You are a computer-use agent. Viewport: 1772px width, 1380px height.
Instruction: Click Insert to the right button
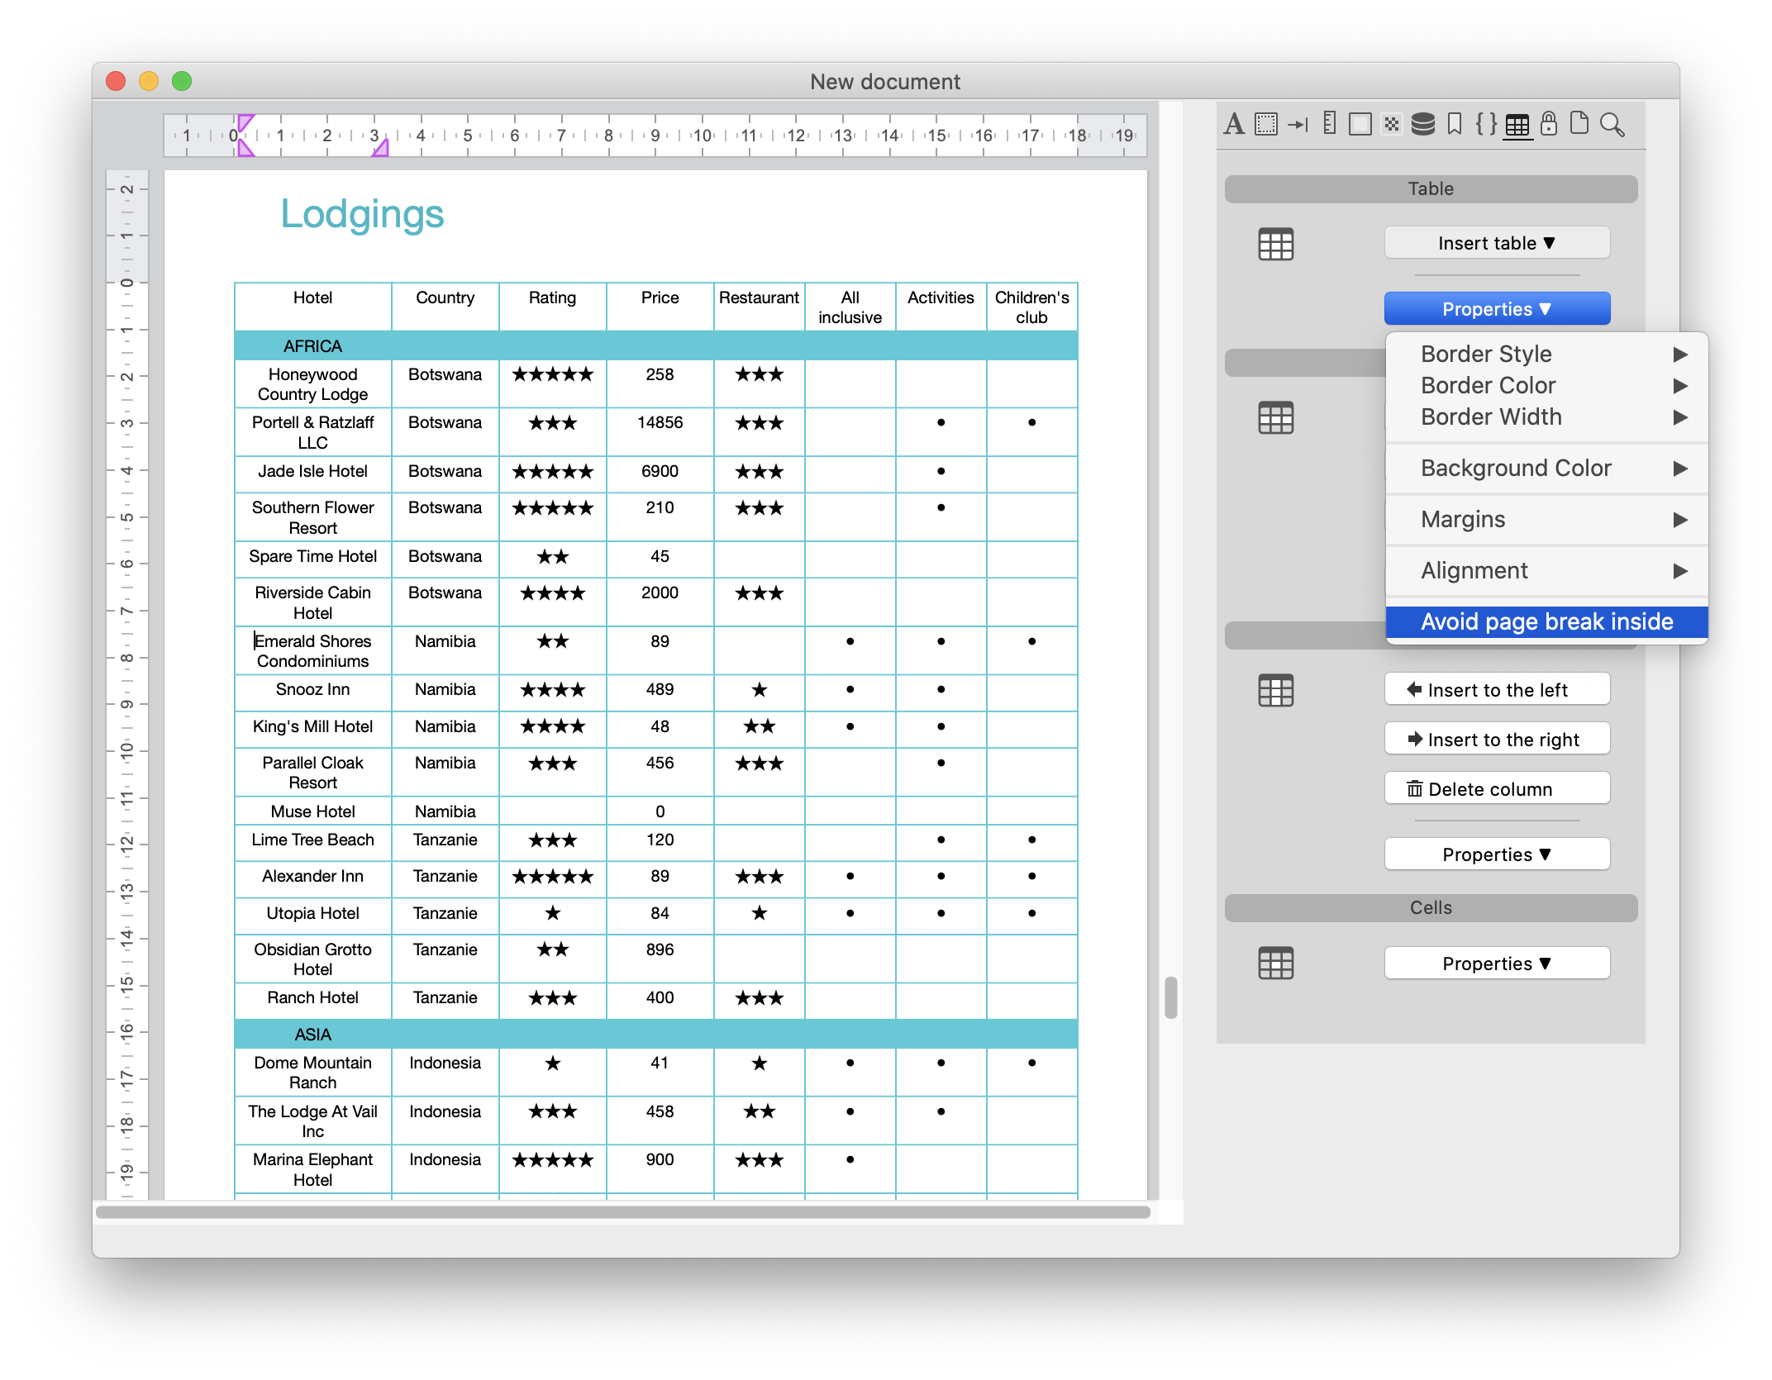[1497, 740]
